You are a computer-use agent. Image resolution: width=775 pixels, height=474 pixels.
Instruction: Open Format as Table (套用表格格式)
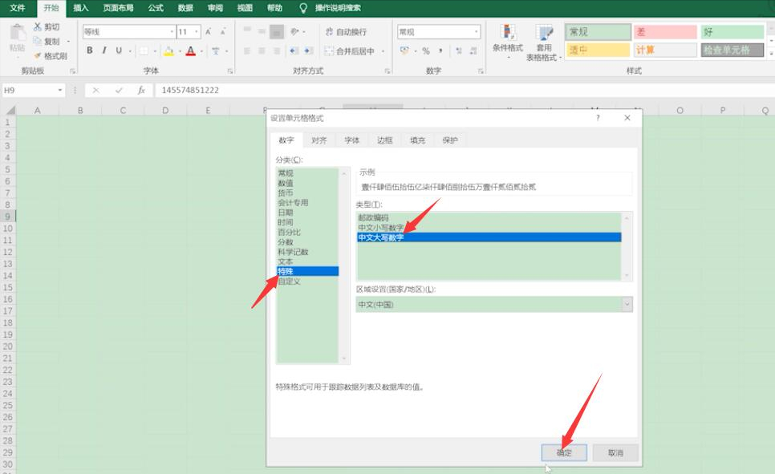[x=543, y=43]
